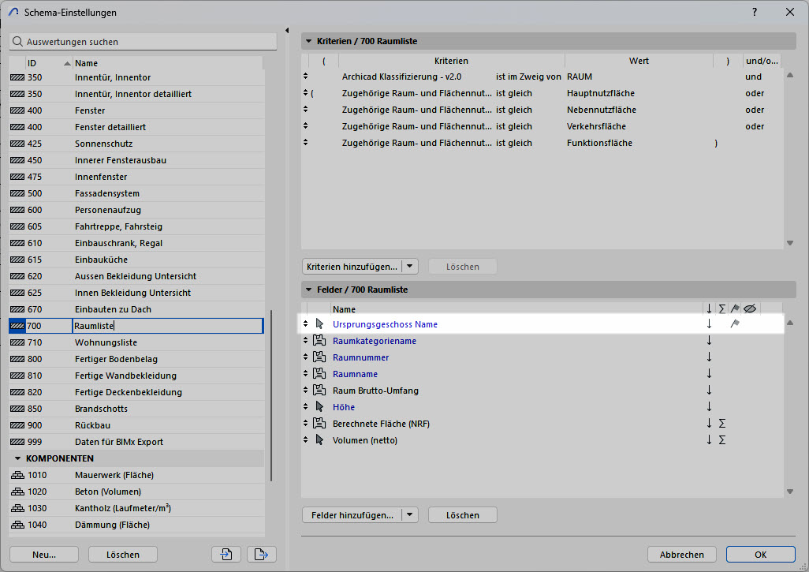Click the import schema icon button
Viewport: 809px width, 572px height.
(226, 555)
